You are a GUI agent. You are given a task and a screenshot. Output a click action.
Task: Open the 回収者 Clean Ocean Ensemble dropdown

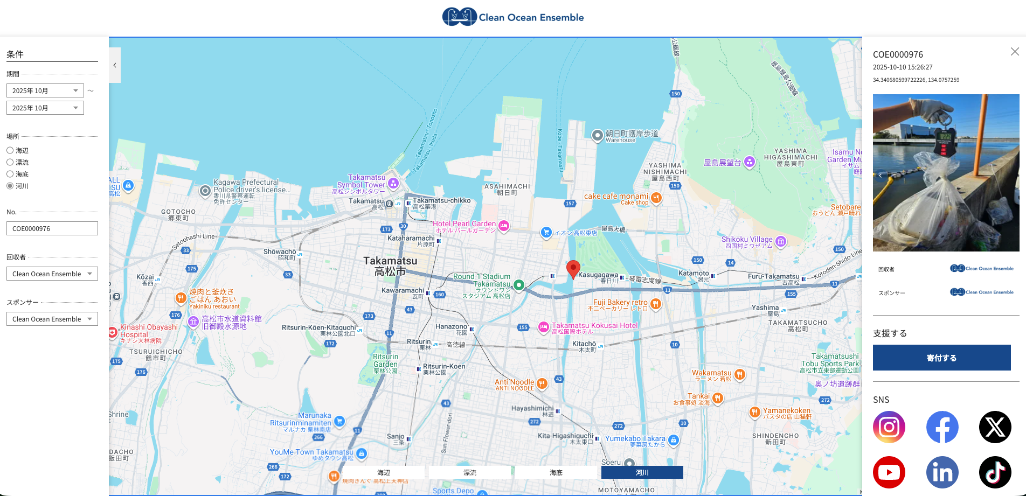point(52,274)
